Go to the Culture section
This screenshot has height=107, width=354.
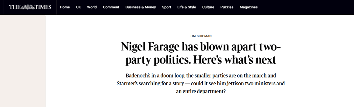[208, 7]
